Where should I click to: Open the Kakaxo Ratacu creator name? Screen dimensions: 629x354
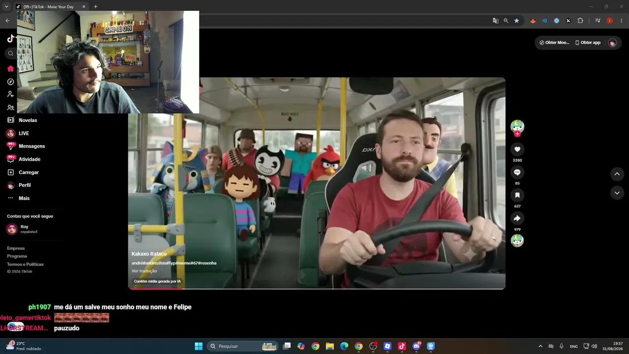coord(149,254)
